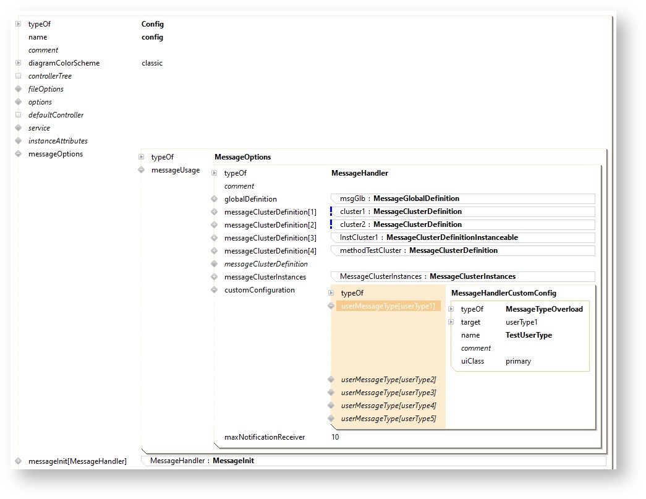Open the MessageHandler MessageInit entry
The width and height of the screenshot is (646, 499).
373,461
